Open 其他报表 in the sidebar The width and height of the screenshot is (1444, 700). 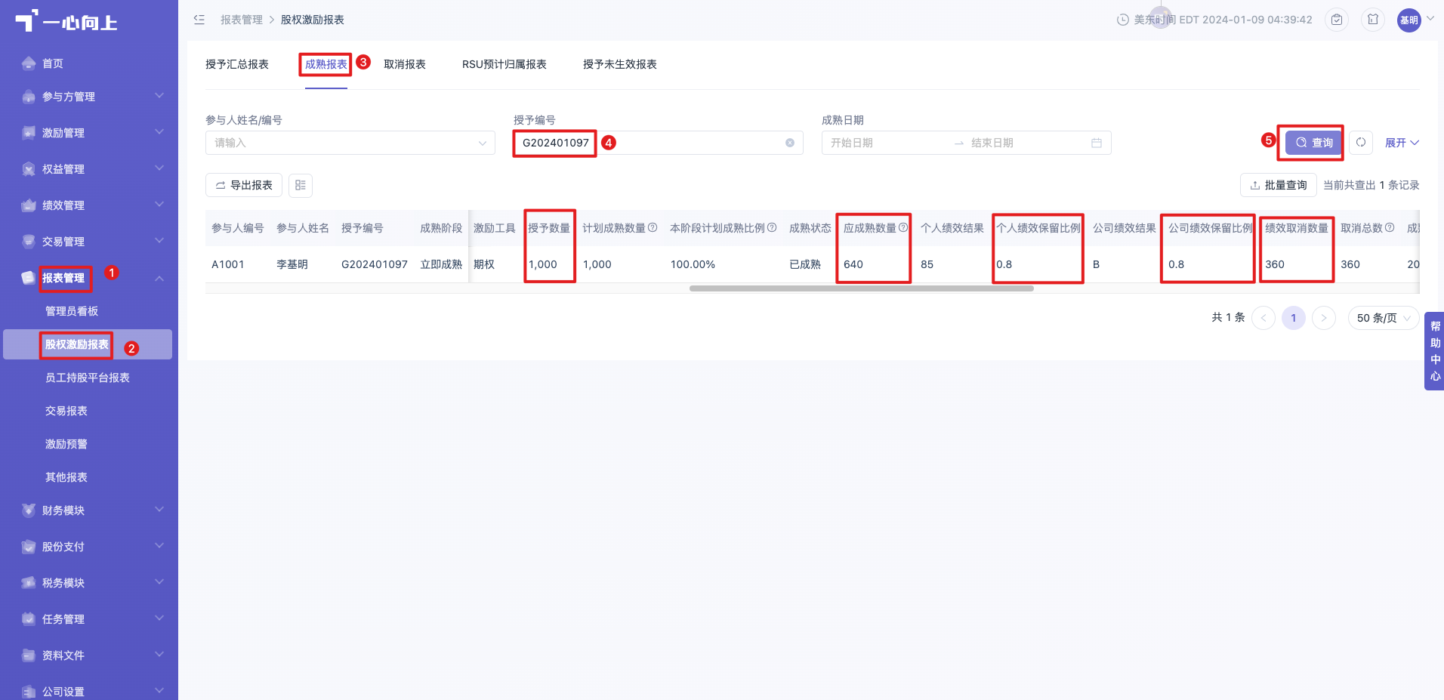point(66,477)
